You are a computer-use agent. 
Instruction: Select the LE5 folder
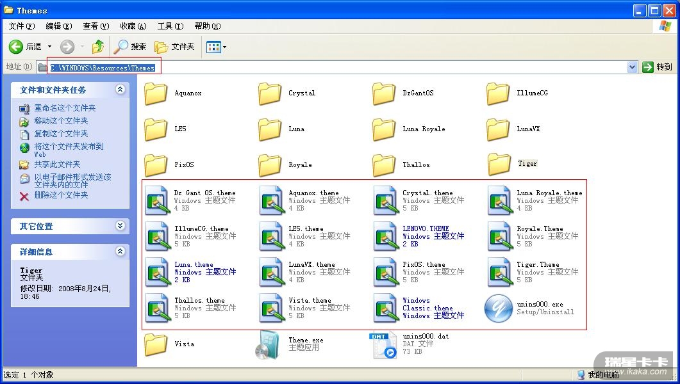coord(165,129)
